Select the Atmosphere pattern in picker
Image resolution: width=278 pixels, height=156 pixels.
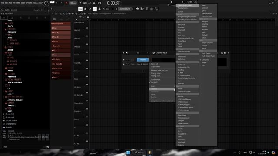[61, 23]
